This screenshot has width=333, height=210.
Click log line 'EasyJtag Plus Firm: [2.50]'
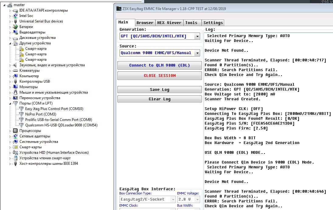pyautogui.click(x=236, y=128)
